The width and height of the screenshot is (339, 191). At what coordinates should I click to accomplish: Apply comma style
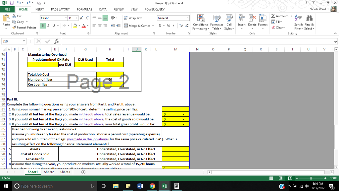(x=173, y=26)
